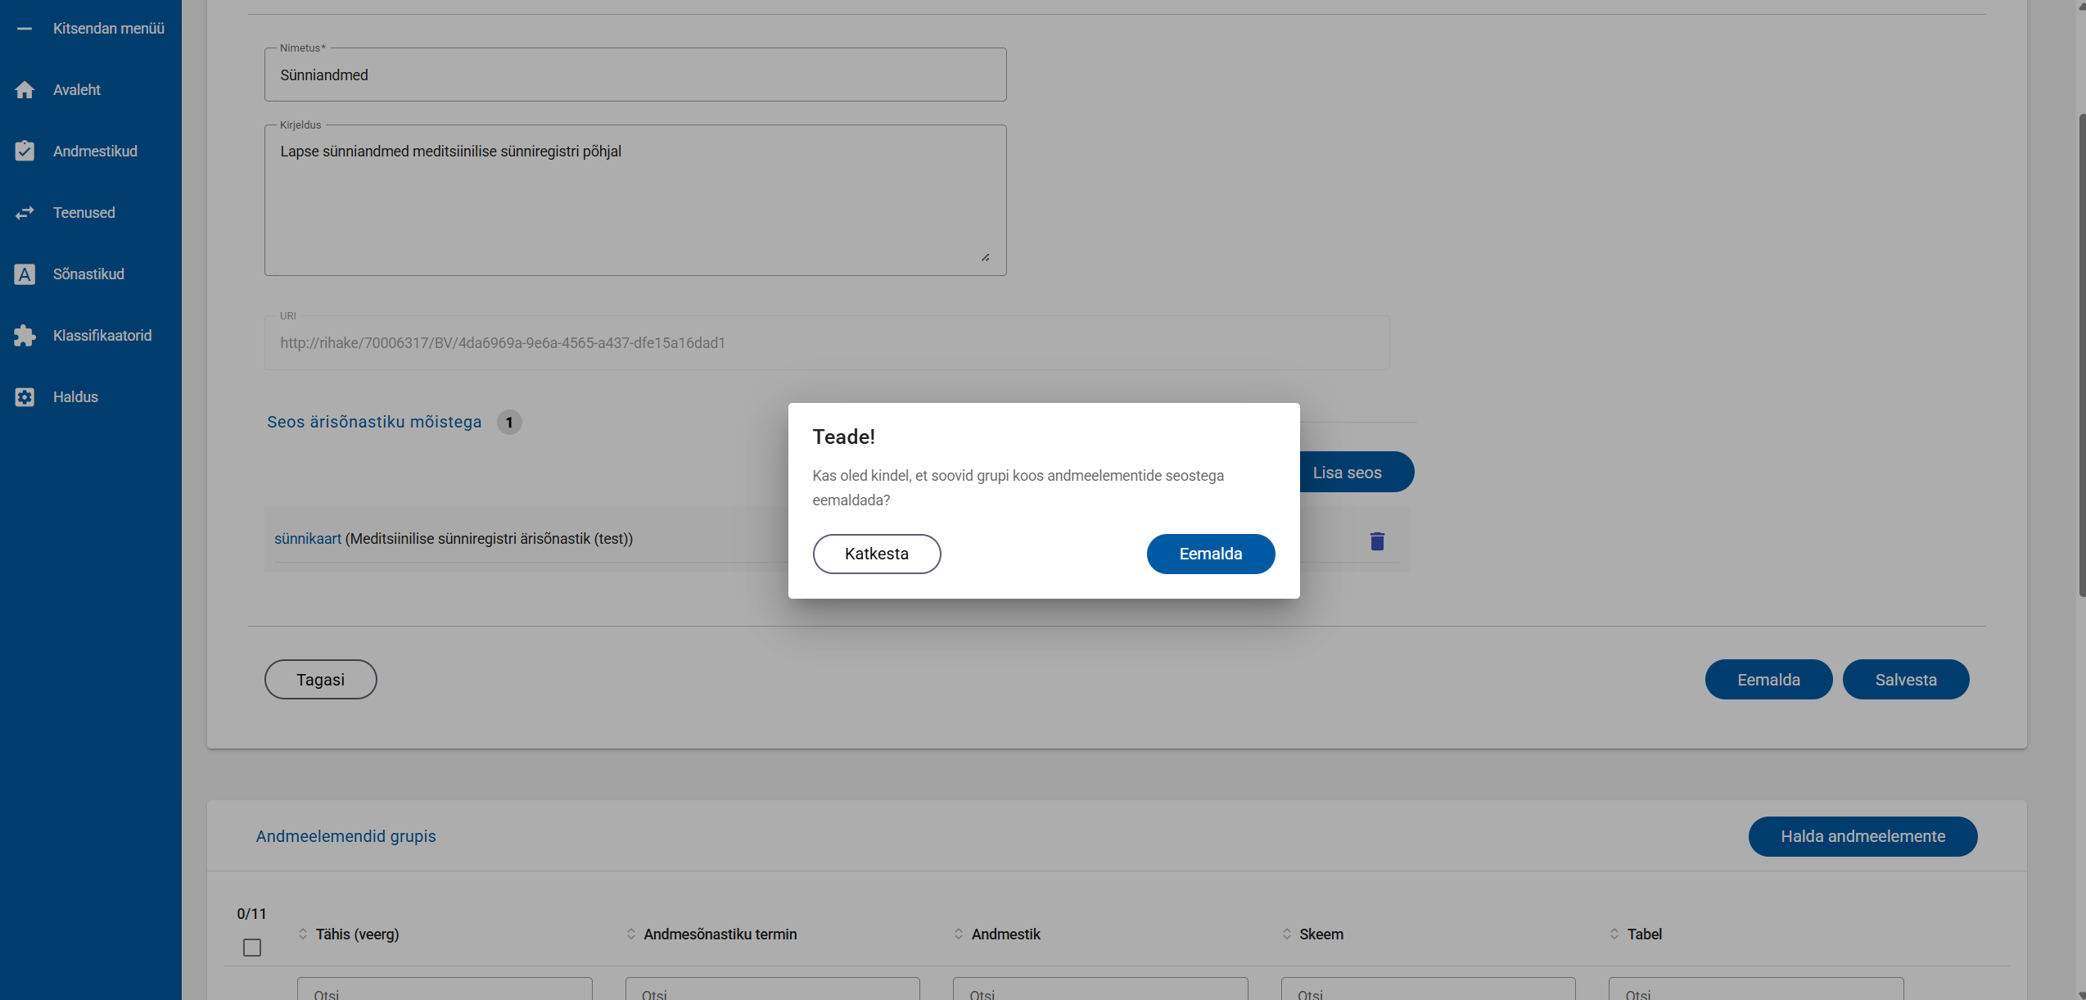2086x1000 pixels.
Task: Open Klassifikaatorid menu item
Action: [102, 336]
